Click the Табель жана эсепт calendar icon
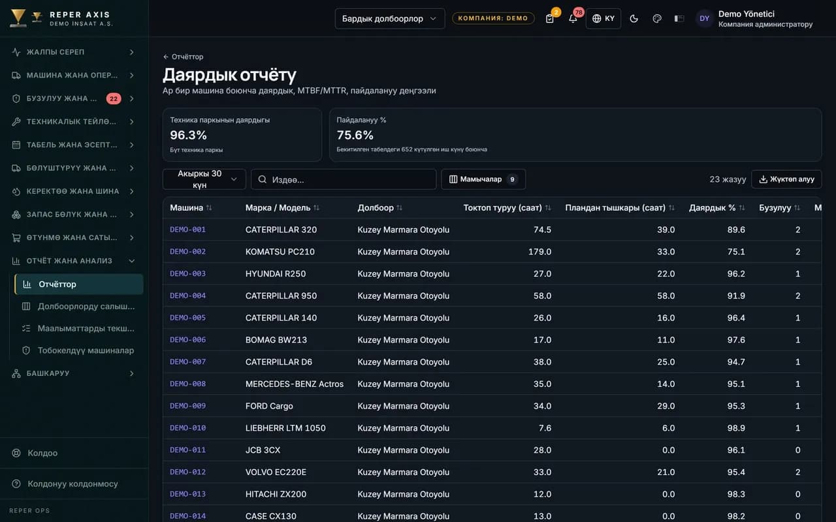 tap(16, 145)
